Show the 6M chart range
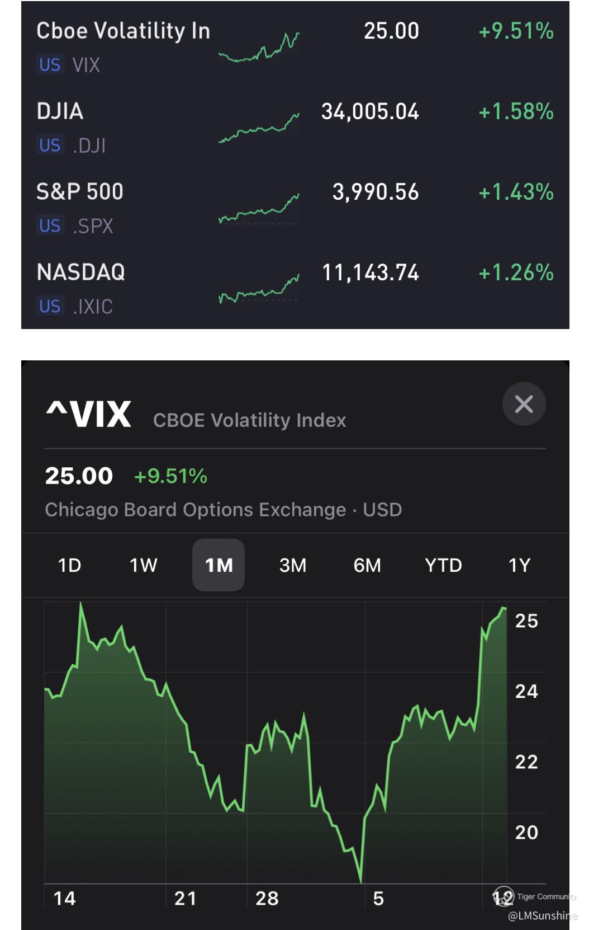Image resolution: width=589 pixels, height=930 pixels. click(367, 565)
